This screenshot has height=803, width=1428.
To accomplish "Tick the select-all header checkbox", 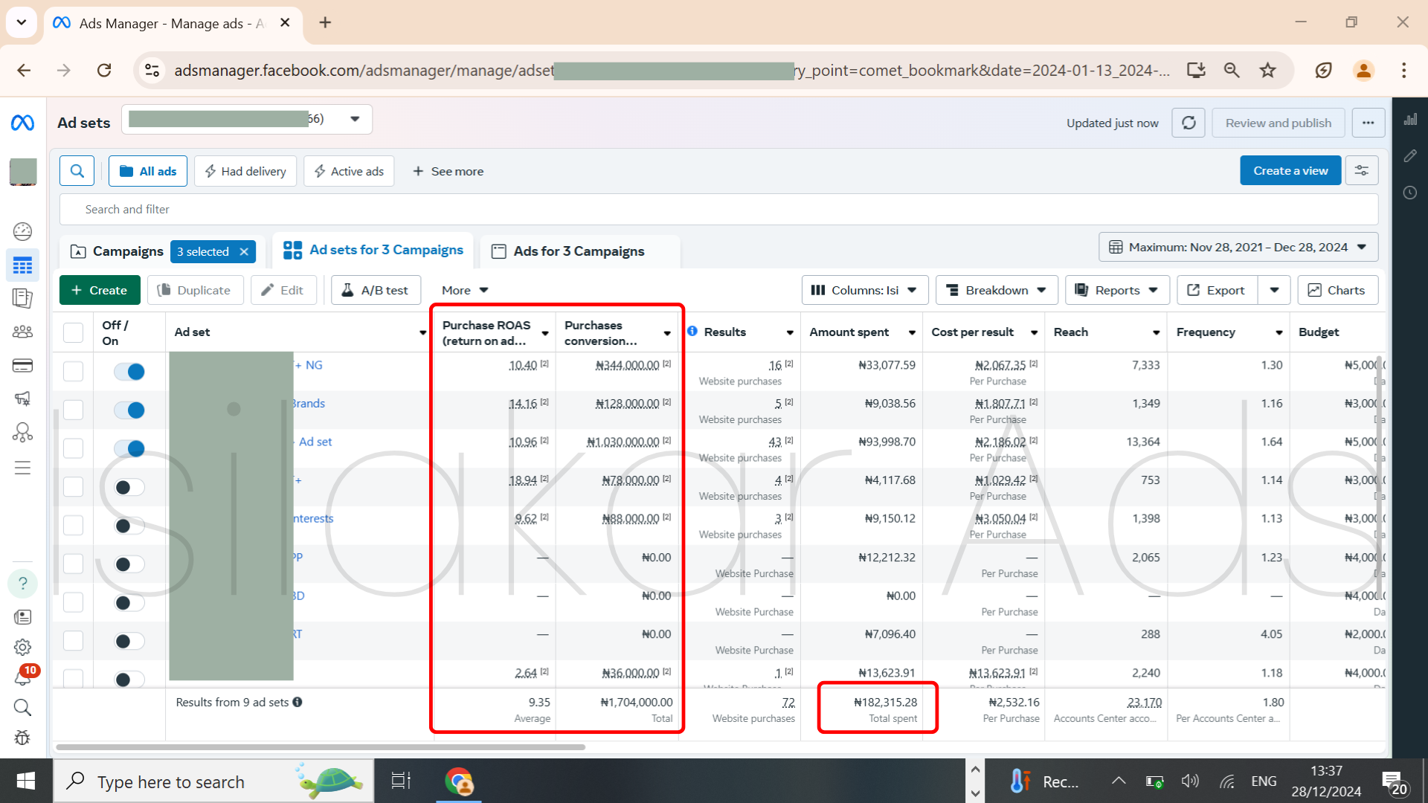I will click(73, 332).
